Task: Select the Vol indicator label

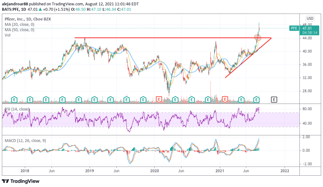Action: 8,35
